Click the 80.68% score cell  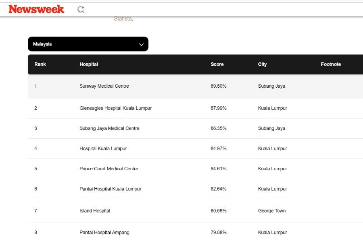(x=218, y=210)
